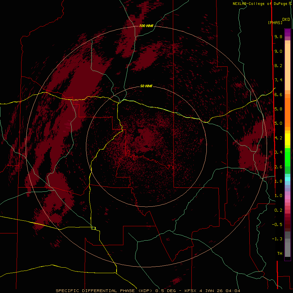The width and height of the screenshot is (293, 293).
Task: Click the -1.3 value on the color scale
Action: (277, 239)
